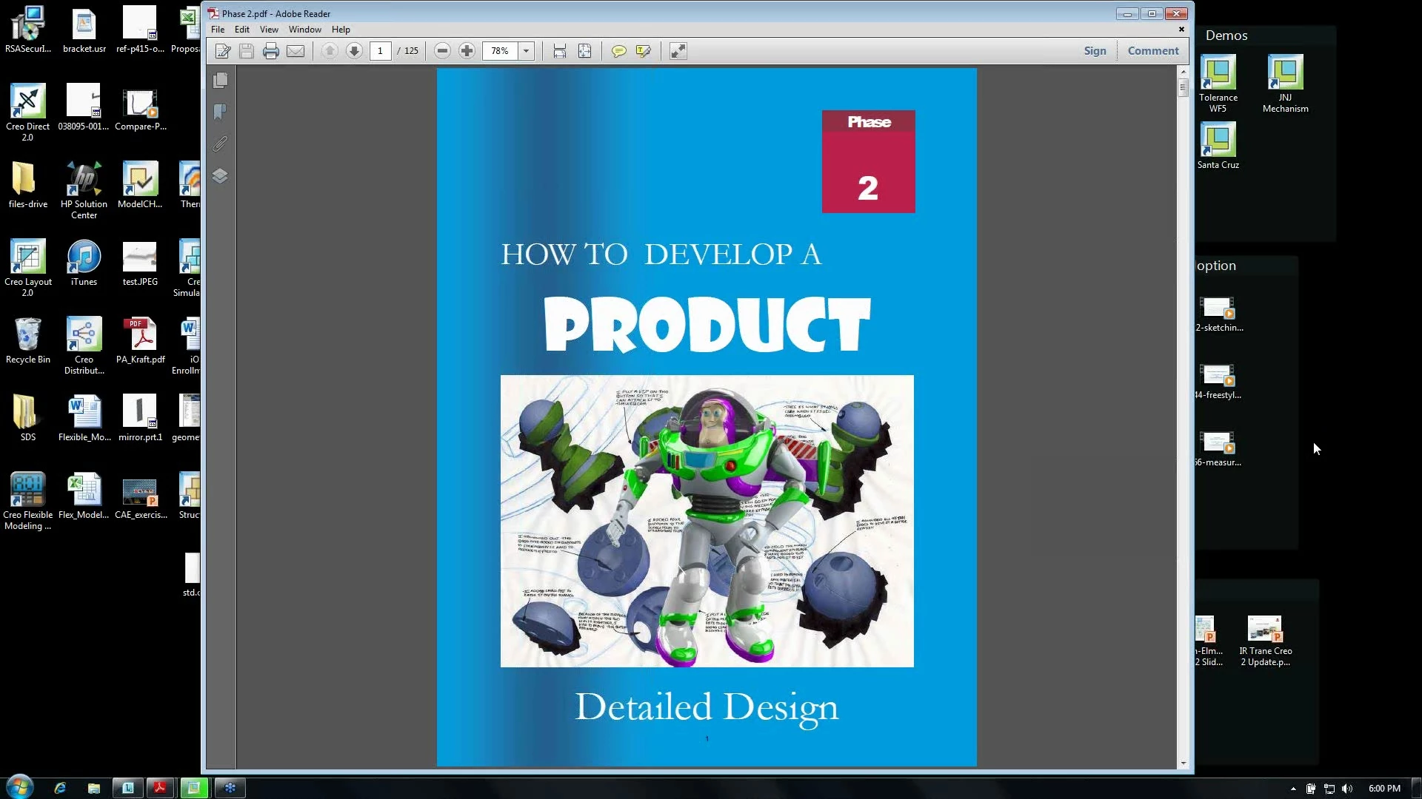Go to next page arrow
The height and width of the screenshot is (799, 1422).
[x=354, y=51]
